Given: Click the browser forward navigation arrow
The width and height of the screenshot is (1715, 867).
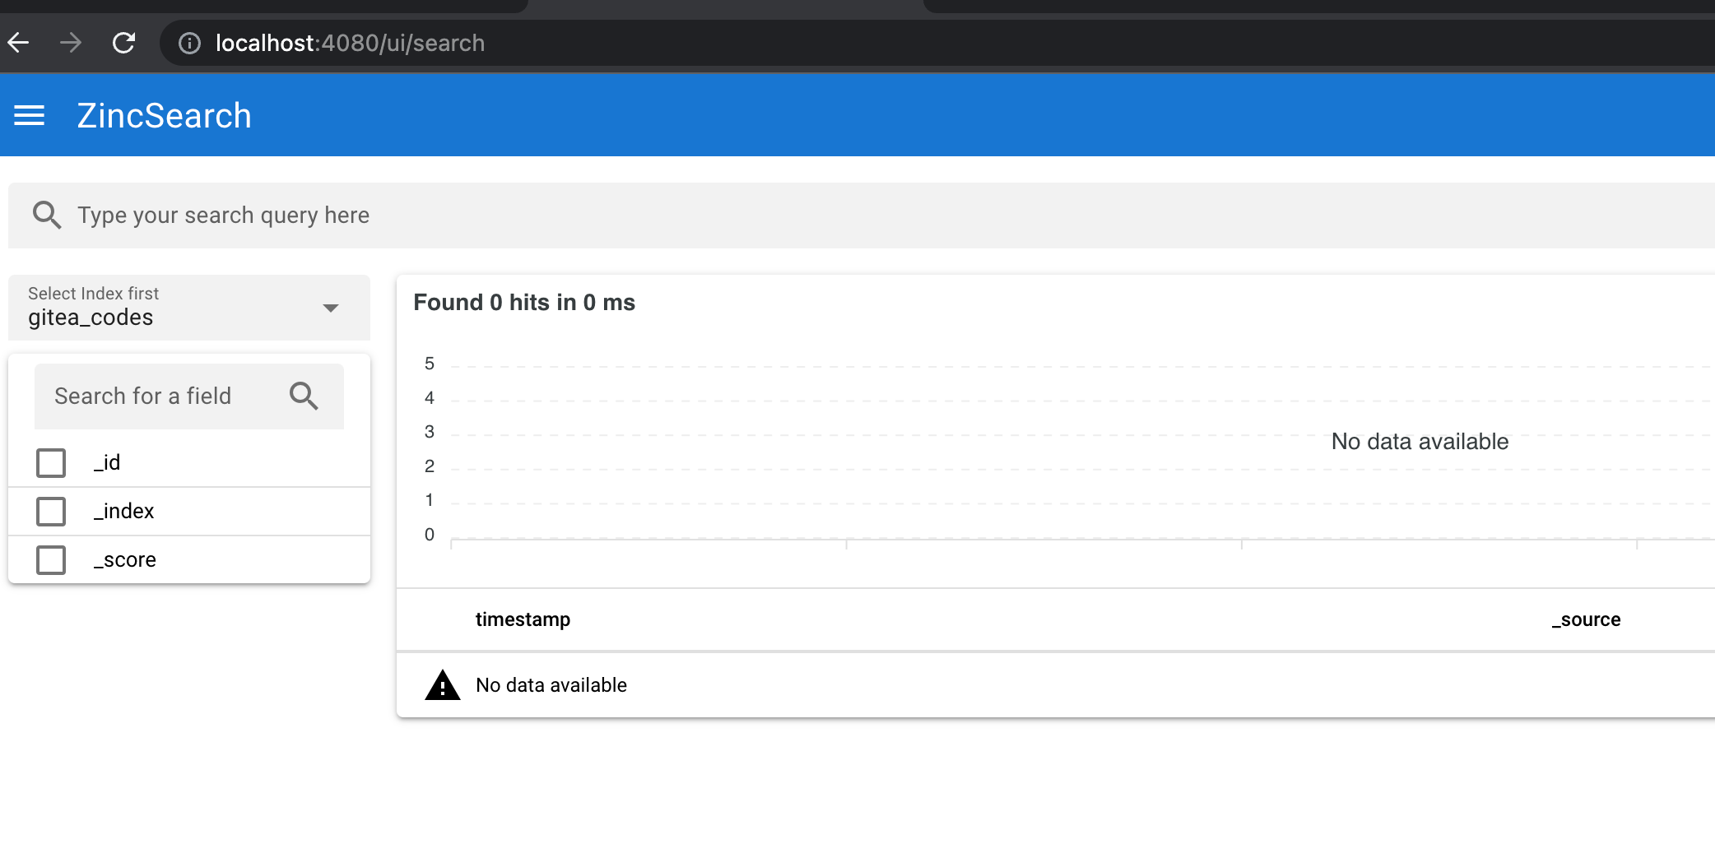Looking at the screenshot, I should [72, 43].
